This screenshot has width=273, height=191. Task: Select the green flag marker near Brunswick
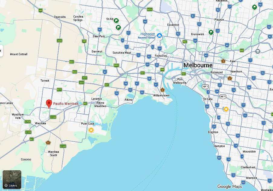click(211, 32)
